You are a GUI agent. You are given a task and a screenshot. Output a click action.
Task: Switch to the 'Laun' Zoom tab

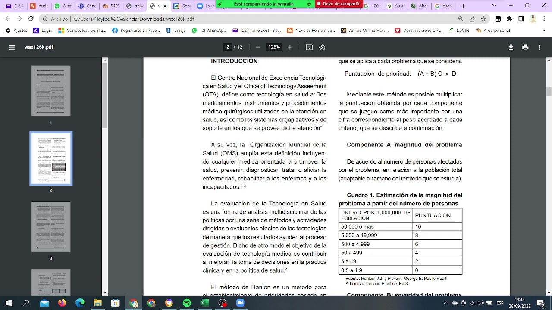point(206,6)
